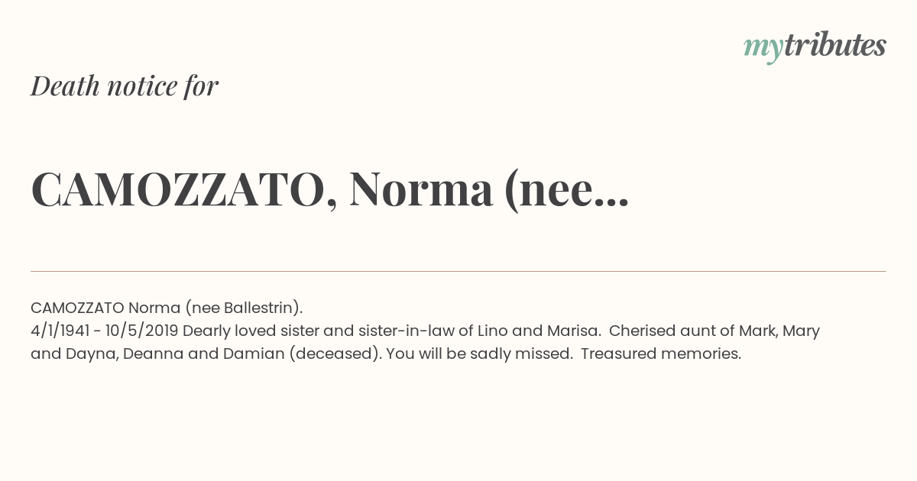Viewport: 917px width, 481px height.
Task: Click the horizontal divider line
Action: [458, 271]
